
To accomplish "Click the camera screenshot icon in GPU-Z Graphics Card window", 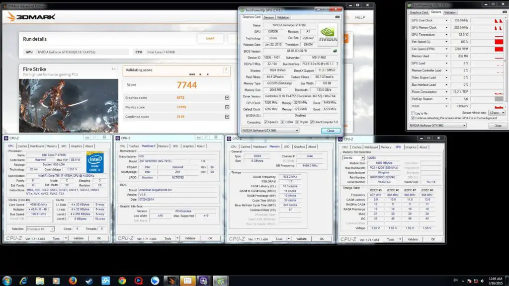I will 338,17.
